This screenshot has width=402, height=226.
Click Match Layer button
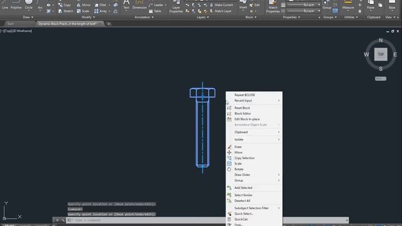tap(220, 11)
